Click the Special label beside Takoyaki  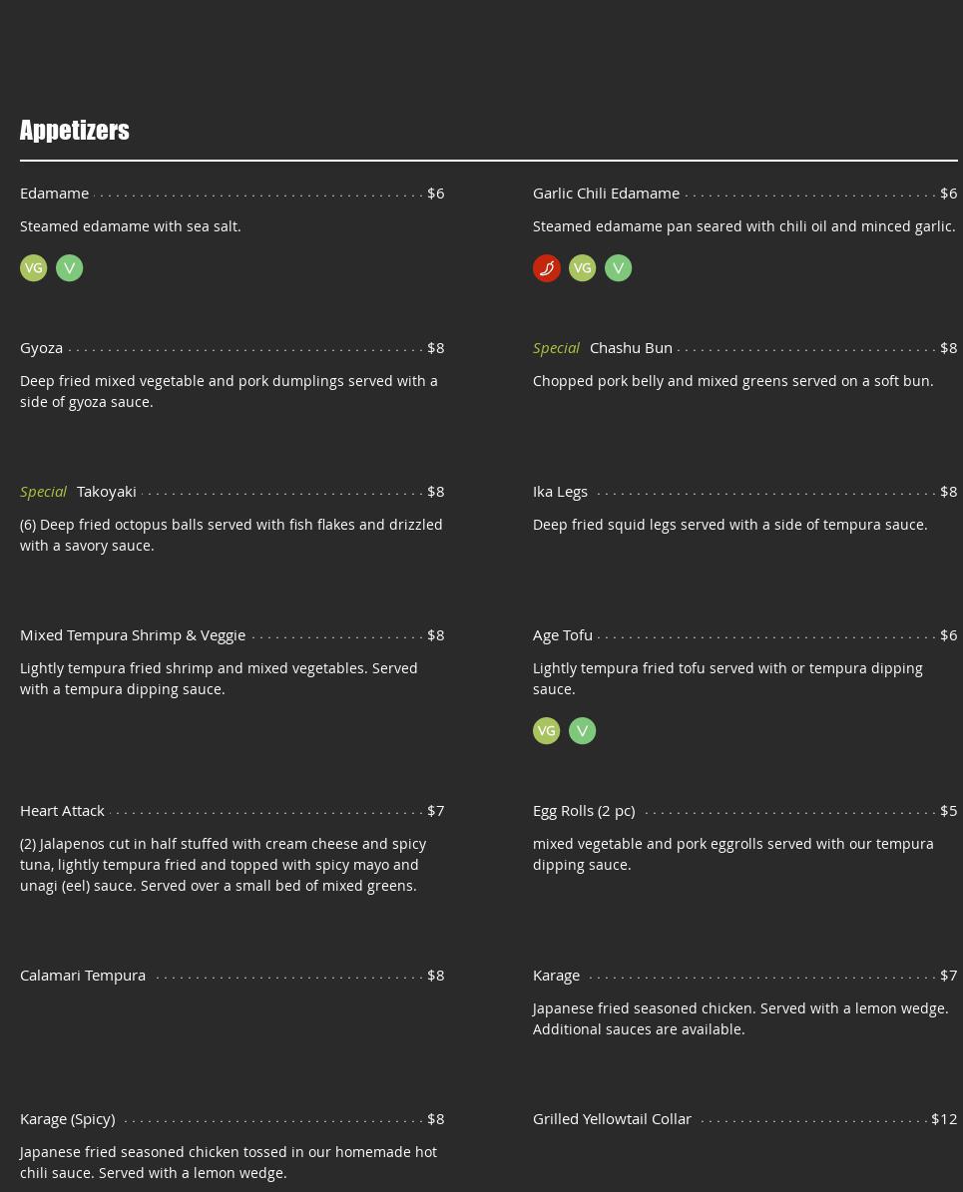point(43,492)
